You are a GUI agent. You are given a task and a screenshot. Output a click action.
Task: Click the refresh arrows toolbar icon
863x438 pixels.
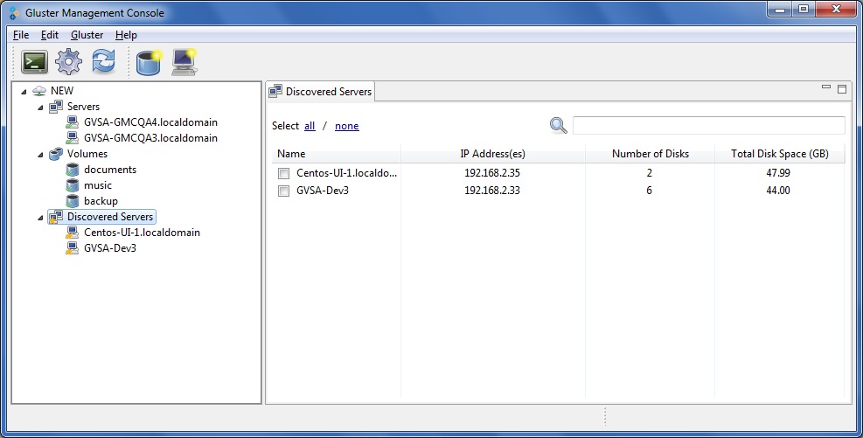click(103, 62)
